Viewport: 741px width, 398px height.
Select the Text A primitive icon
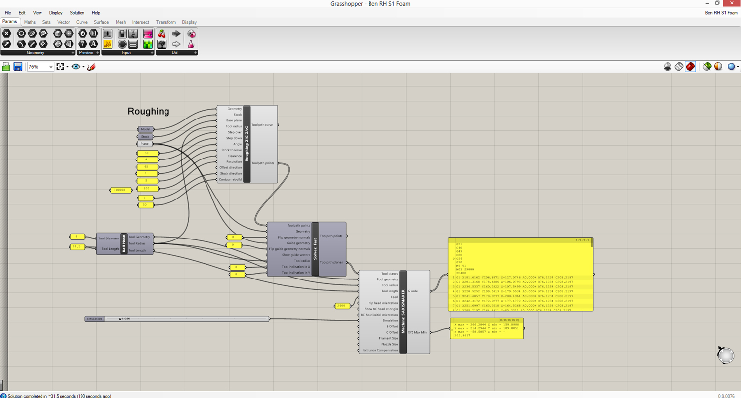tap(93, 44)
